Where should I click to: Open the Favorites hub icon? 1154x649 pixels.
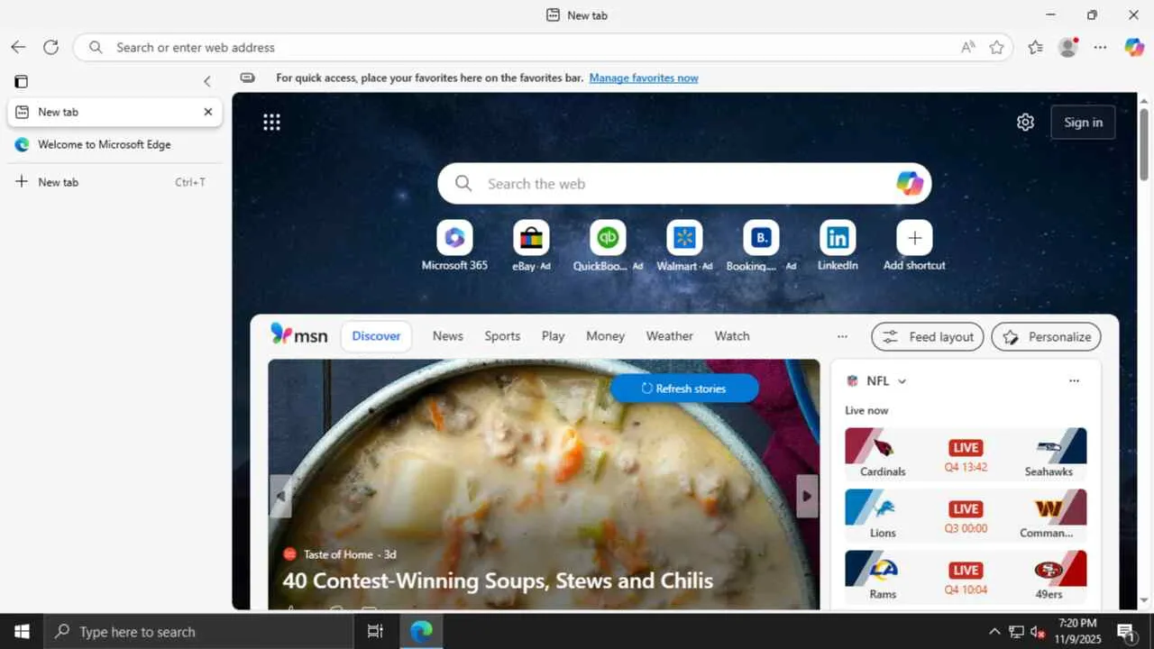1035,47
